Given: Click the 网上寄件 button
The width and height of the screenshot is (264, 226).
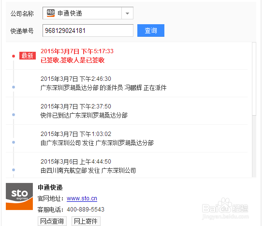Looking at the screenshot, I should click(86, 221).
